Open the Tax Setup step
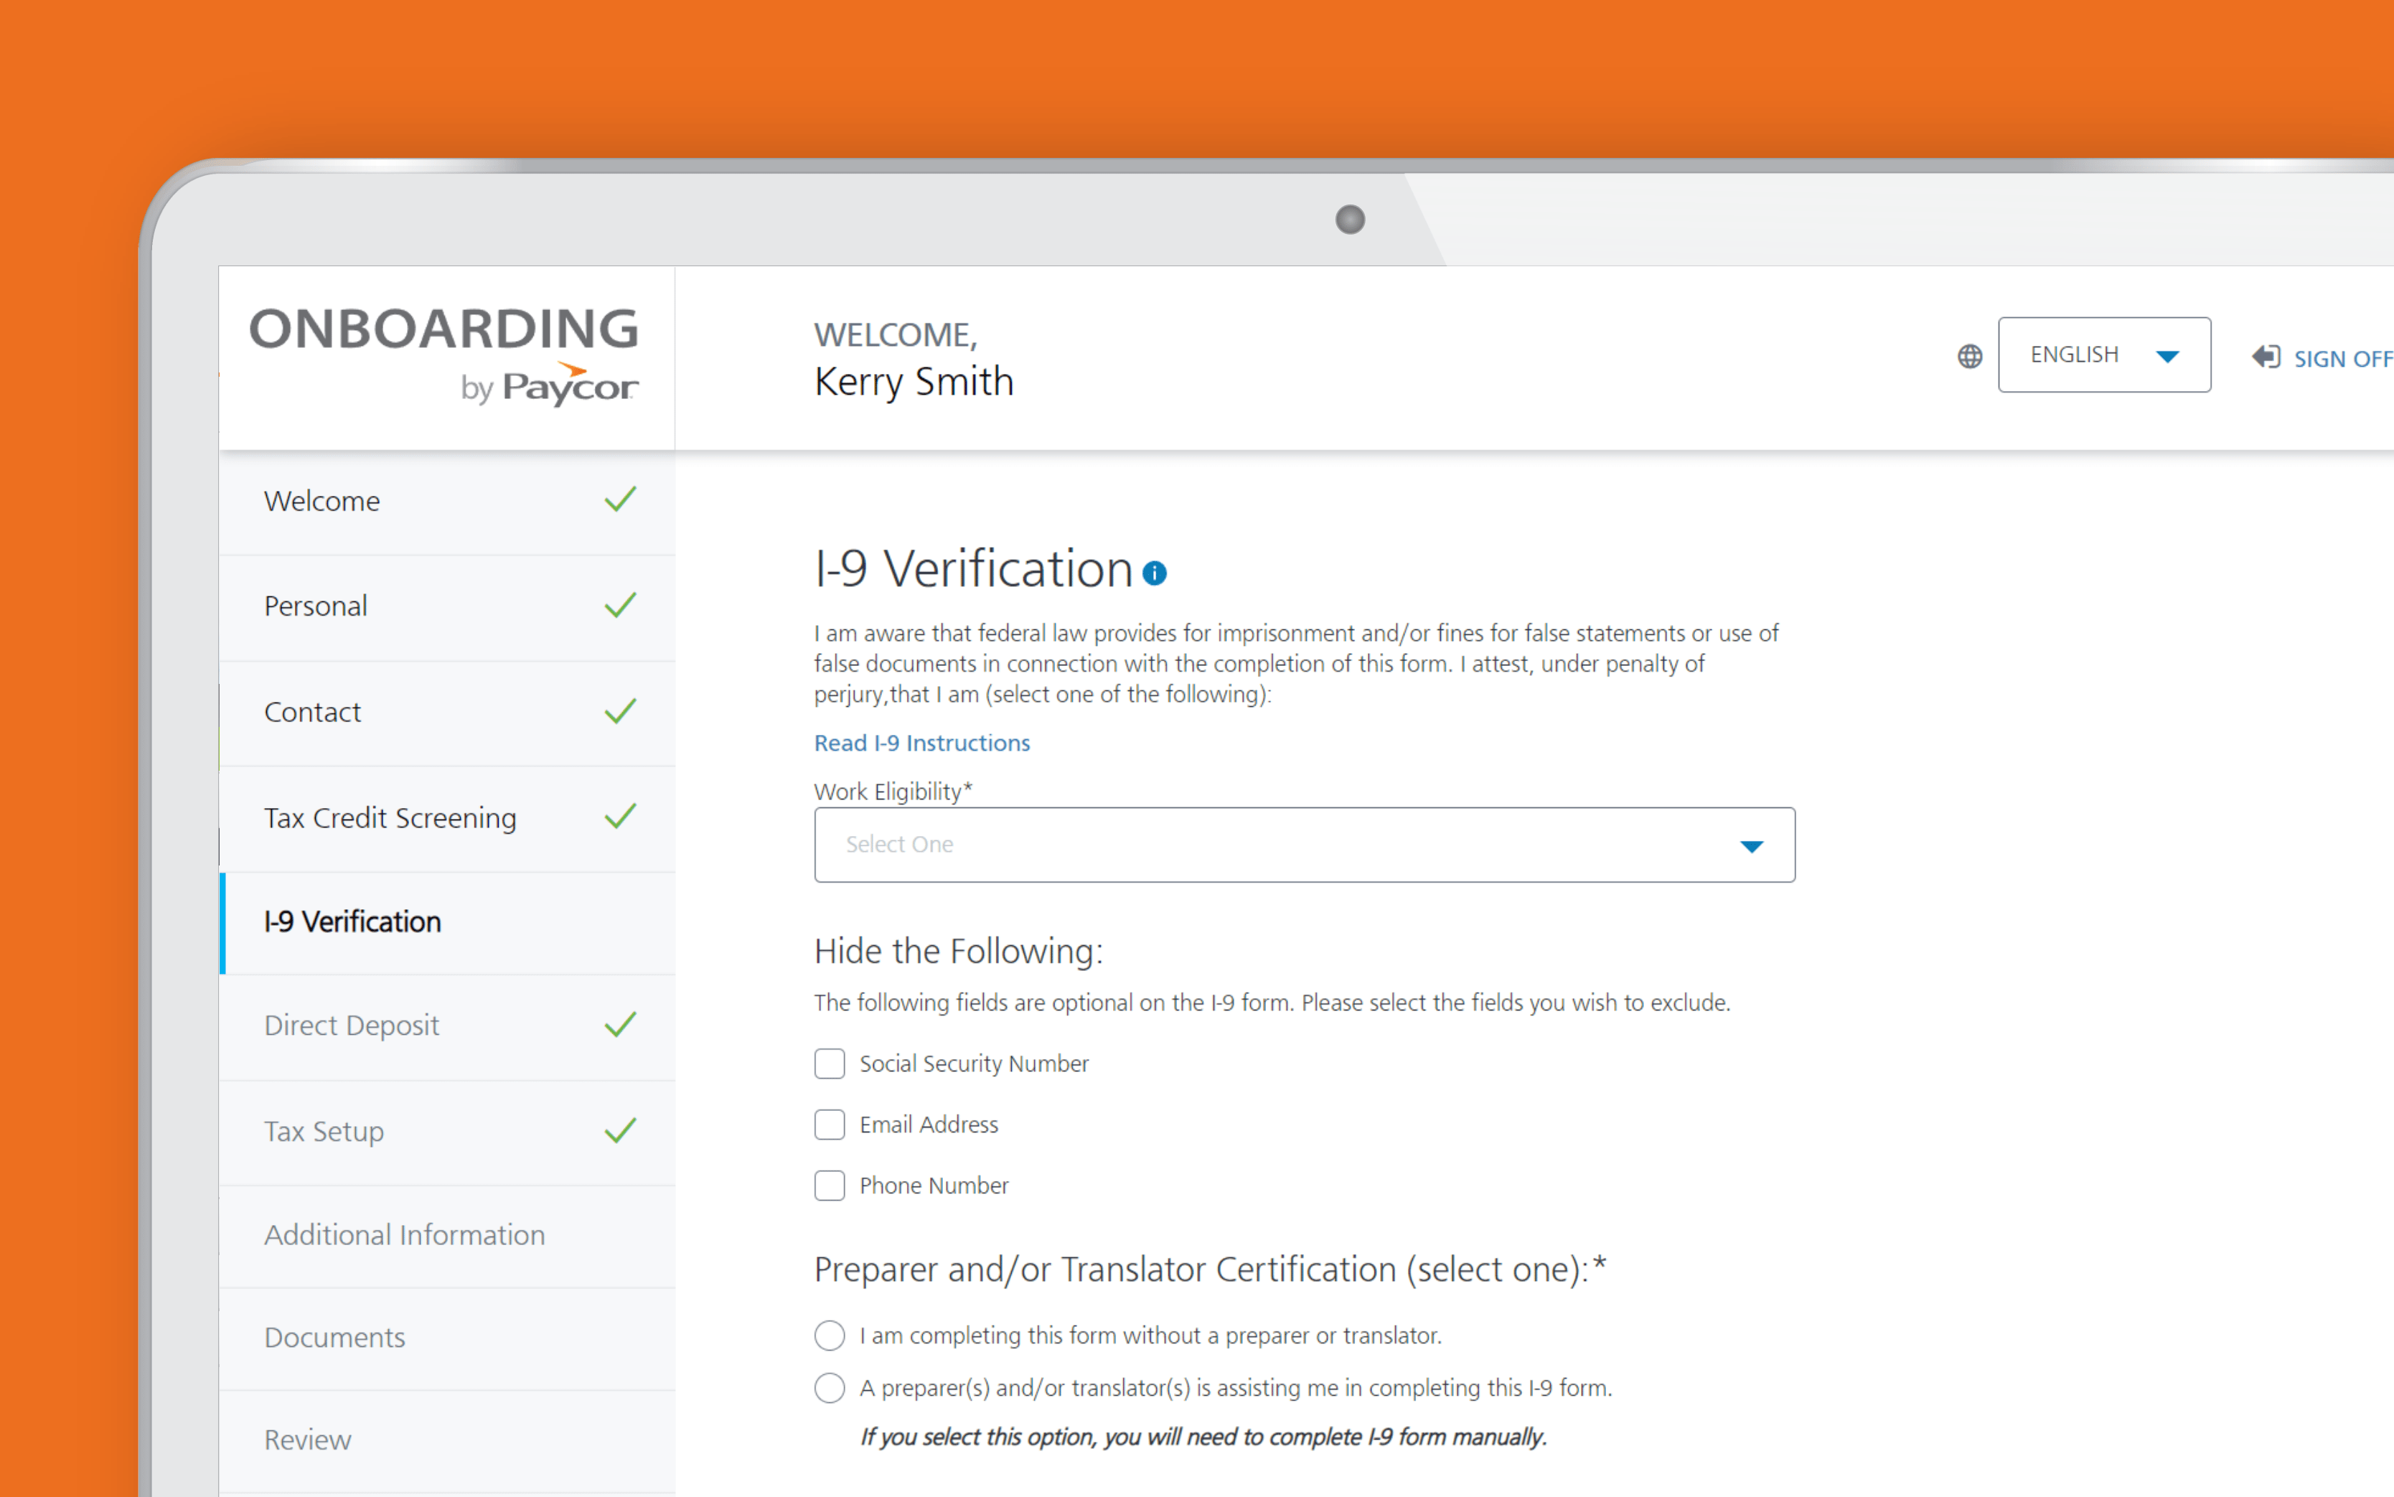The image size is (2394, 1497). click(x=448, y=1132)
